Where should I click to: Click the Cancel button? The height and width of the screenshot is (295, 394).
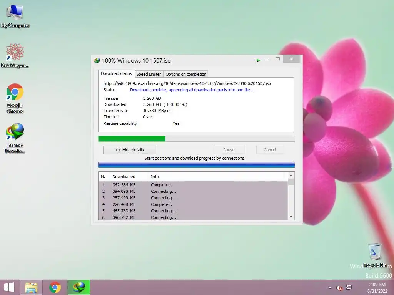270,150
